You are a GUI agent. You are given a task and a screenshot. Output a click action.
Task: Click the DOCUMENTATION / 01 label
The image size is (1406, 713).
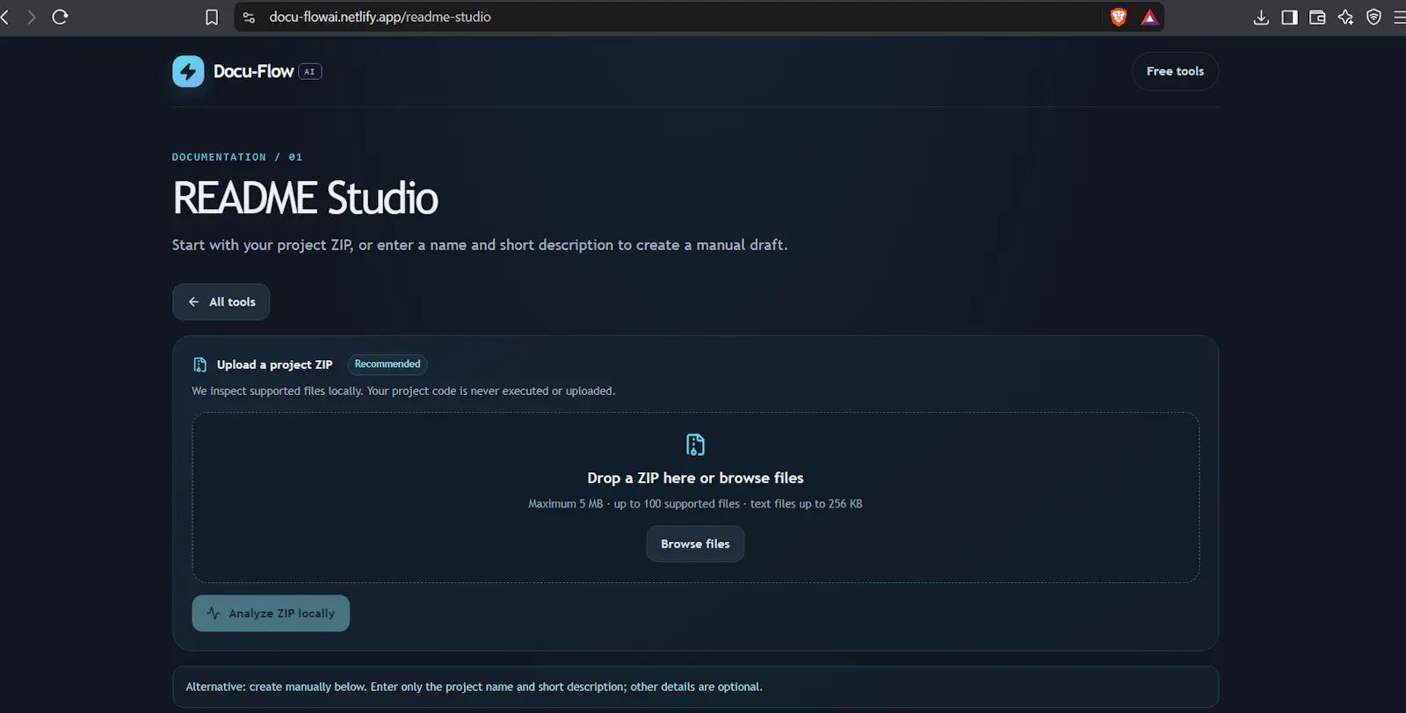click(237, 157)
